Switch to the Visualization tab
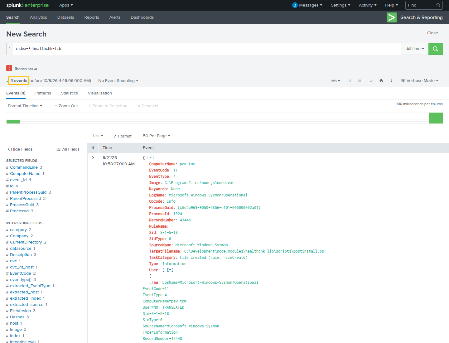449x343 pixels. 100,93
